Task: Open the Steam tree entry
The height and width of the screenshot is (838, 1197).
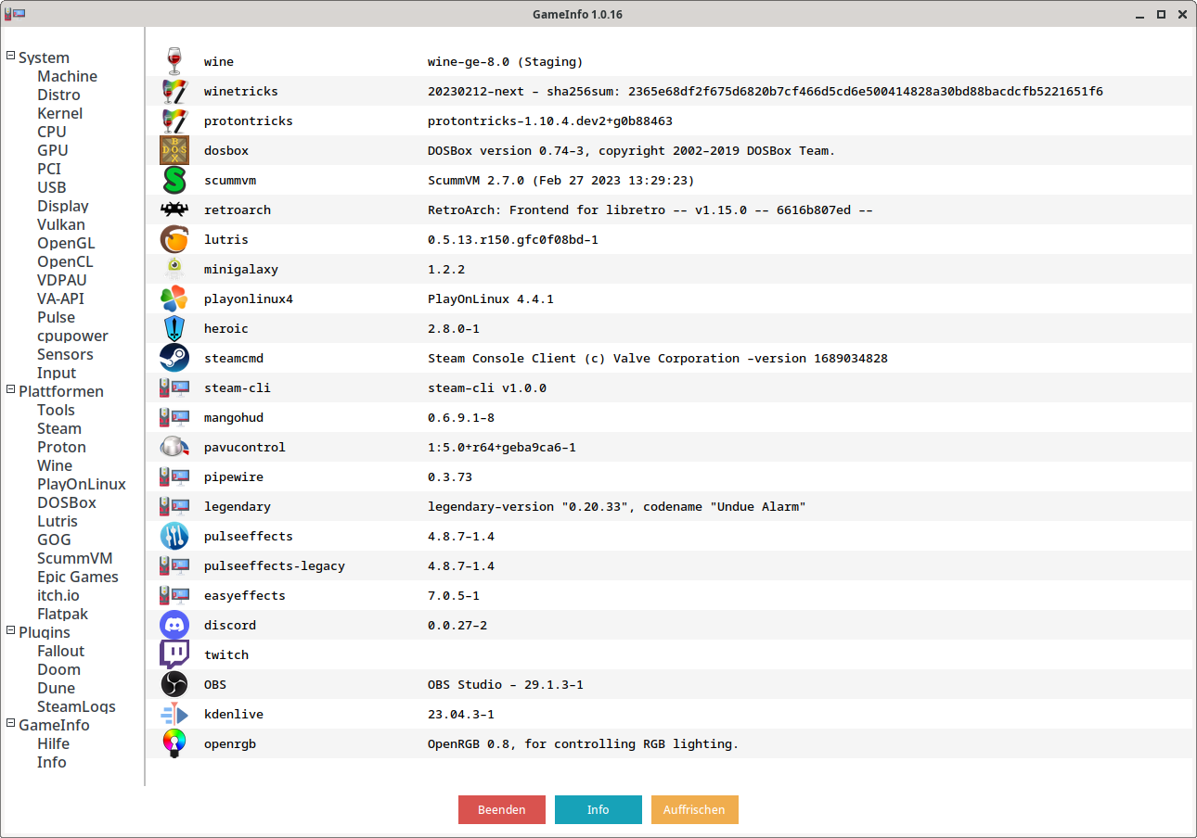Action: click(x=59, y=428)
